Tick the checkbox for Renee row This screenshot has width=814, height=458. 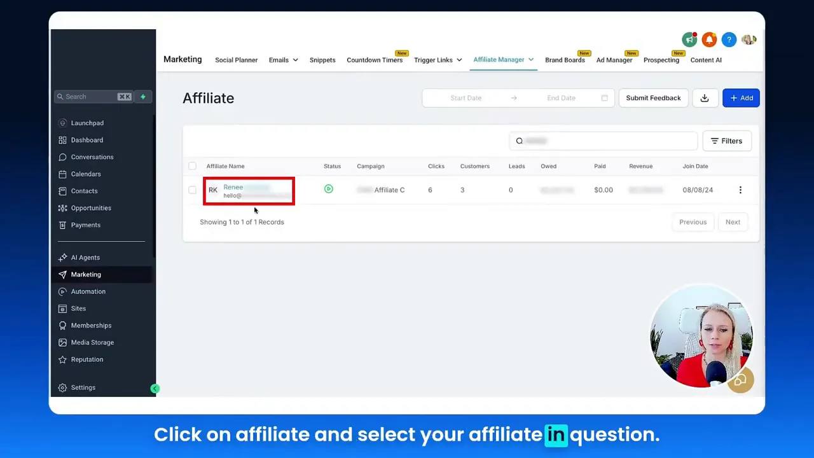[192, 190]
